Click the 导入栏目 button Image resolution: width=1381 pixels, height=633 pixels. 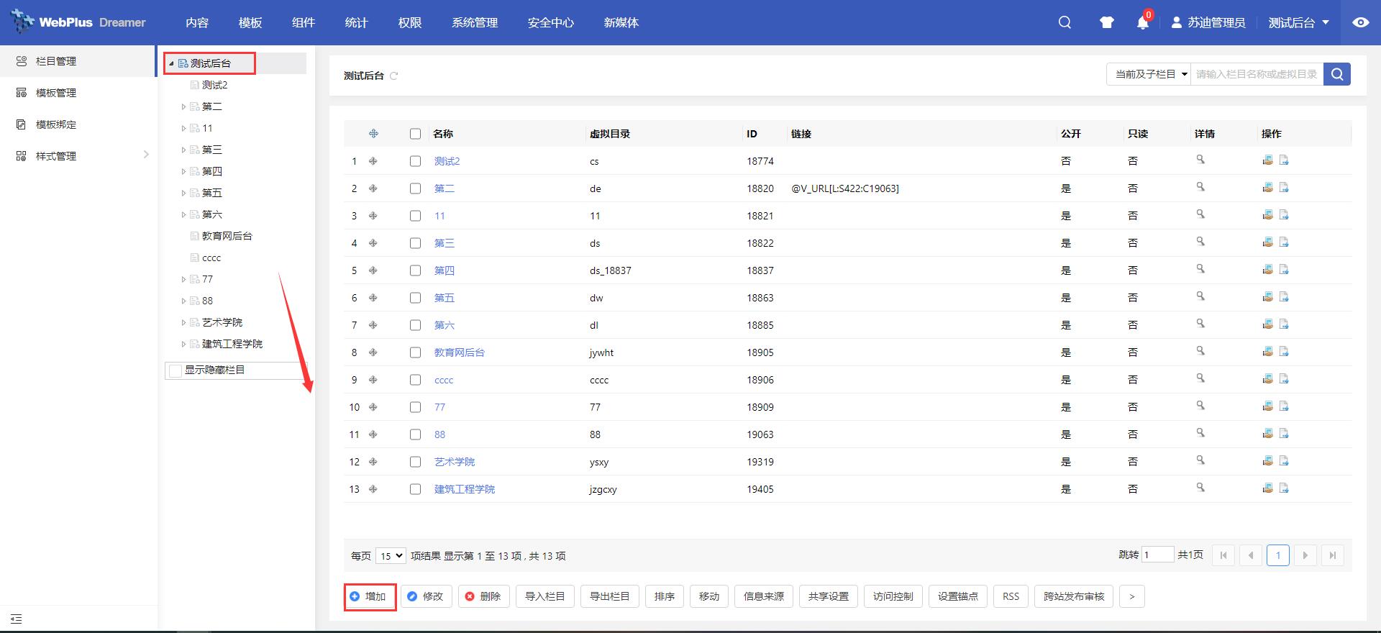tap(545, 596)
